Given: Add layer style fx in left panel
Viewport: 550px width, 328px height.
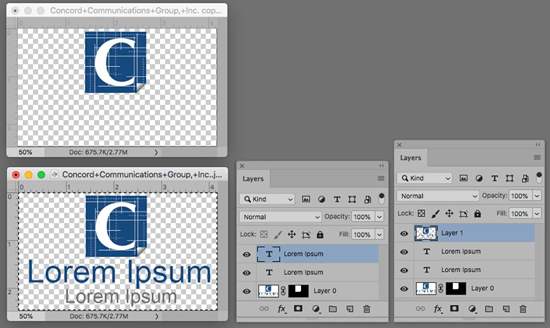Looking at the screenshot, I should click(281, 309).
